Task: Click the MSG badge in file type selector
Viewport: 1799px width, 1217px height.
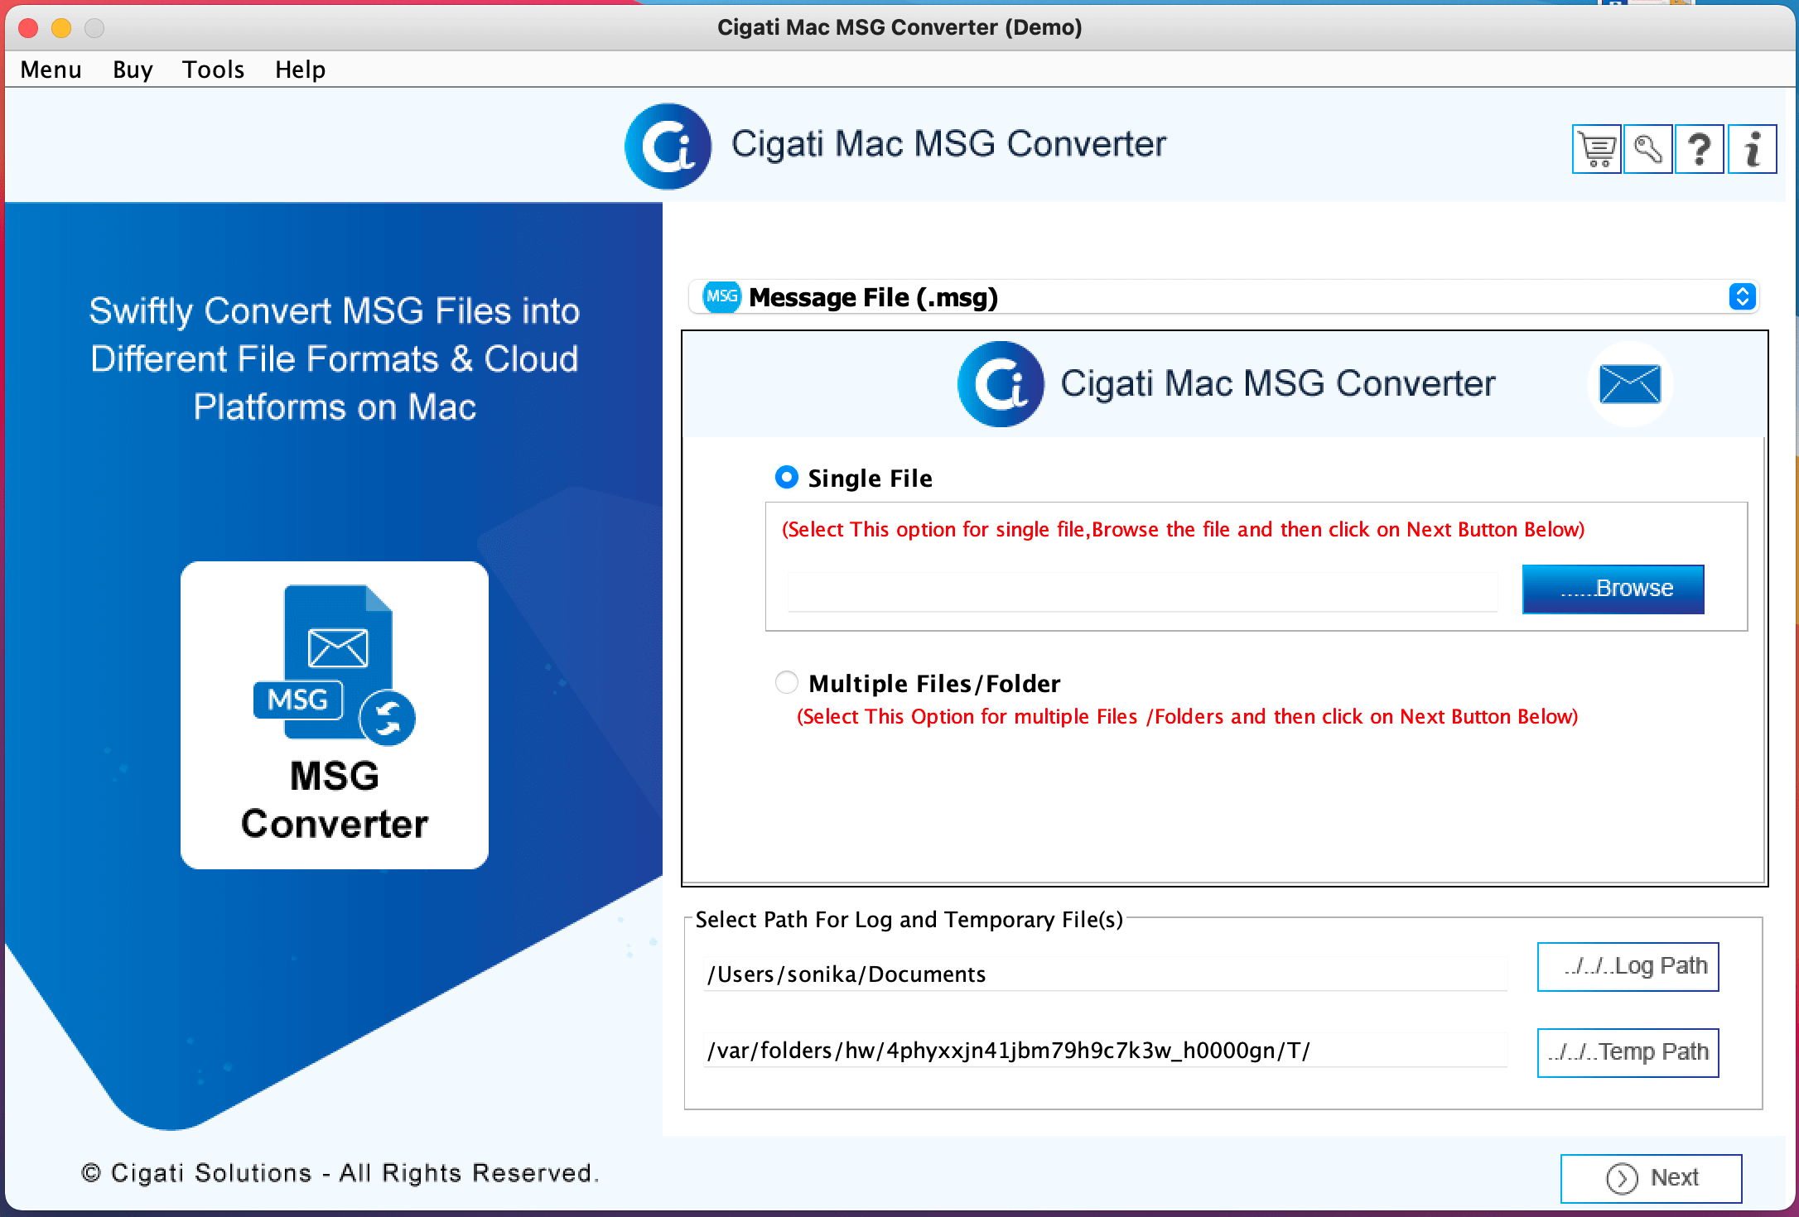Action: (721, 296)
